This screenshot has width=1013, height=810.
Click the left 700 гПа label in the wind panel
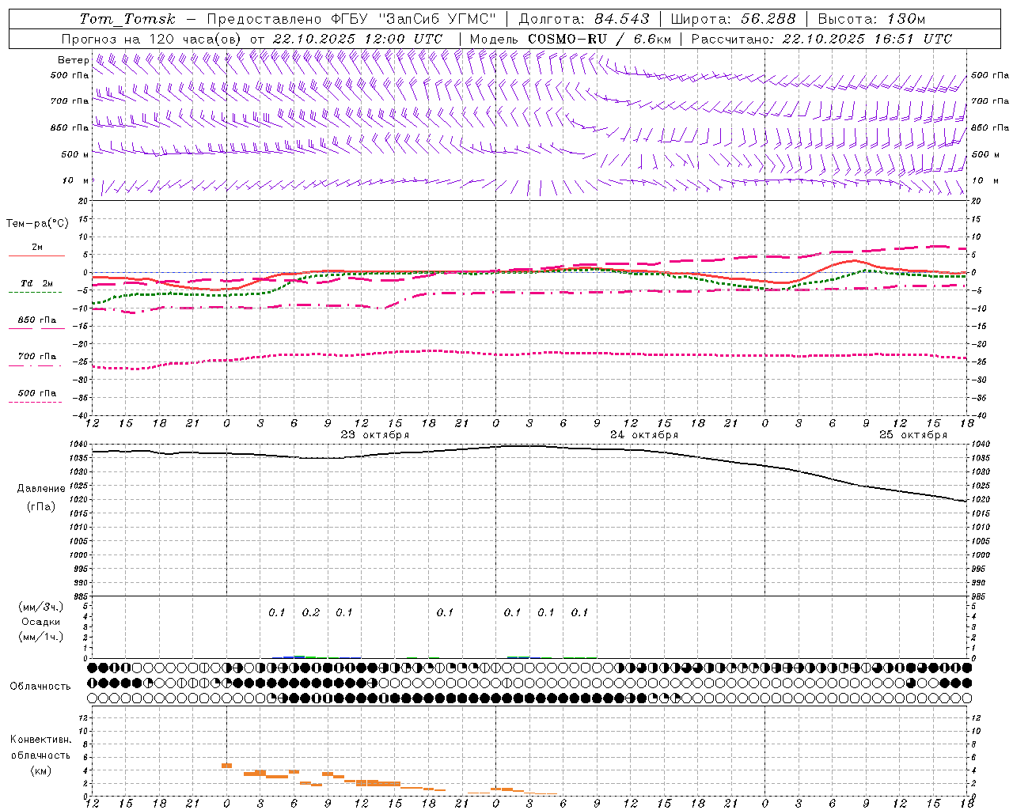pyautogui.click(x=70, y=101)
